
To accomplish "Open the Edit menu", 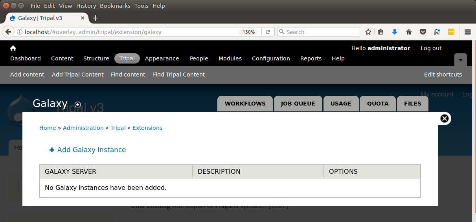I will pyautogui.click(x=50, y=6).
